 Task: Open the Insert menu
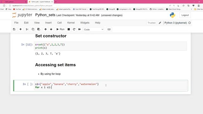48,23
